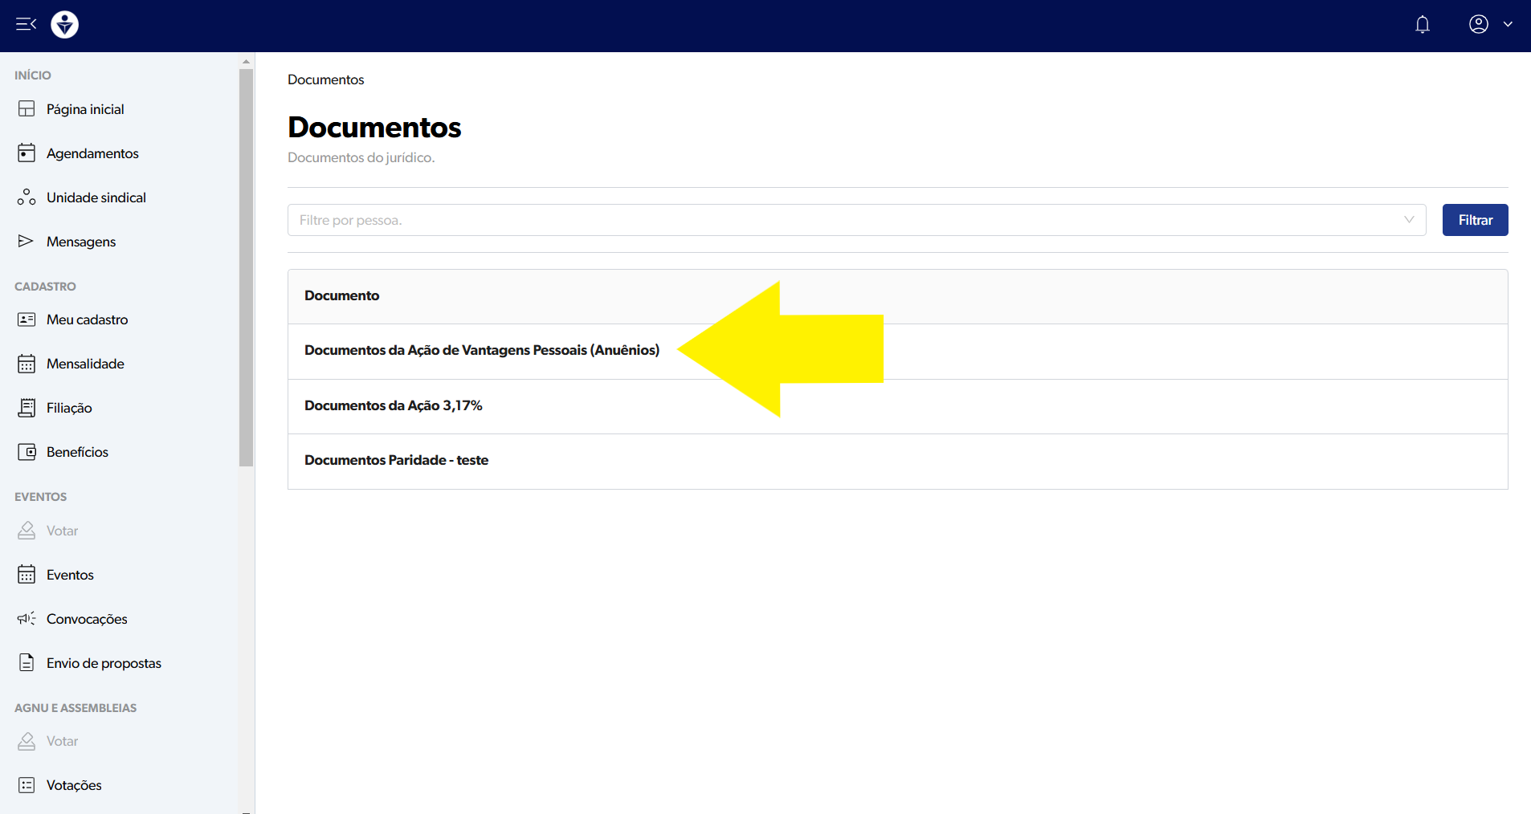Click the Benefícios wallet icon
The image size is (1531, 814).
pyautogui.click(x=27, y=452)
